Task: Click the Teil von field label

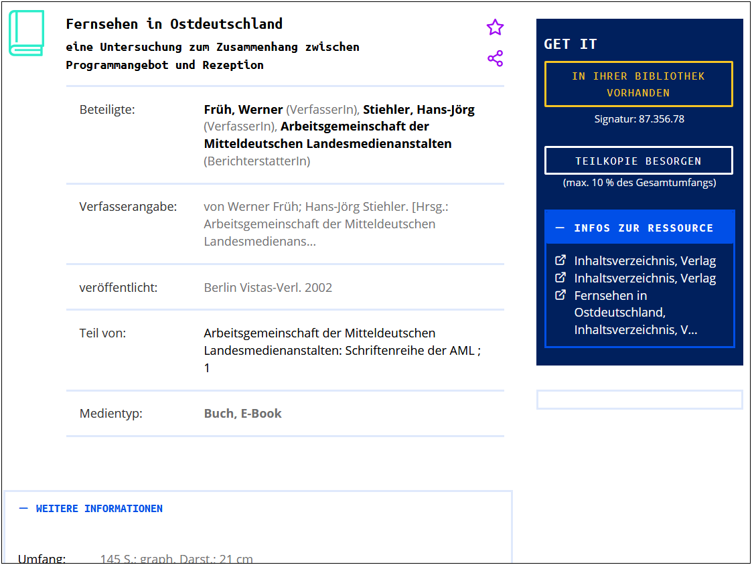Action: (102, 333)
